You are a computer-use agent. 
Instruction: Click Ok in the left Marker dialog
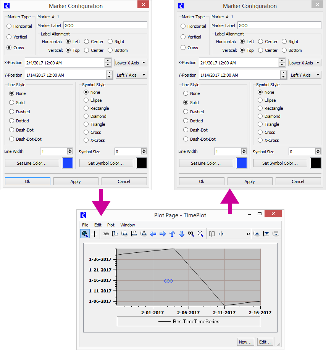click(27, 181)
